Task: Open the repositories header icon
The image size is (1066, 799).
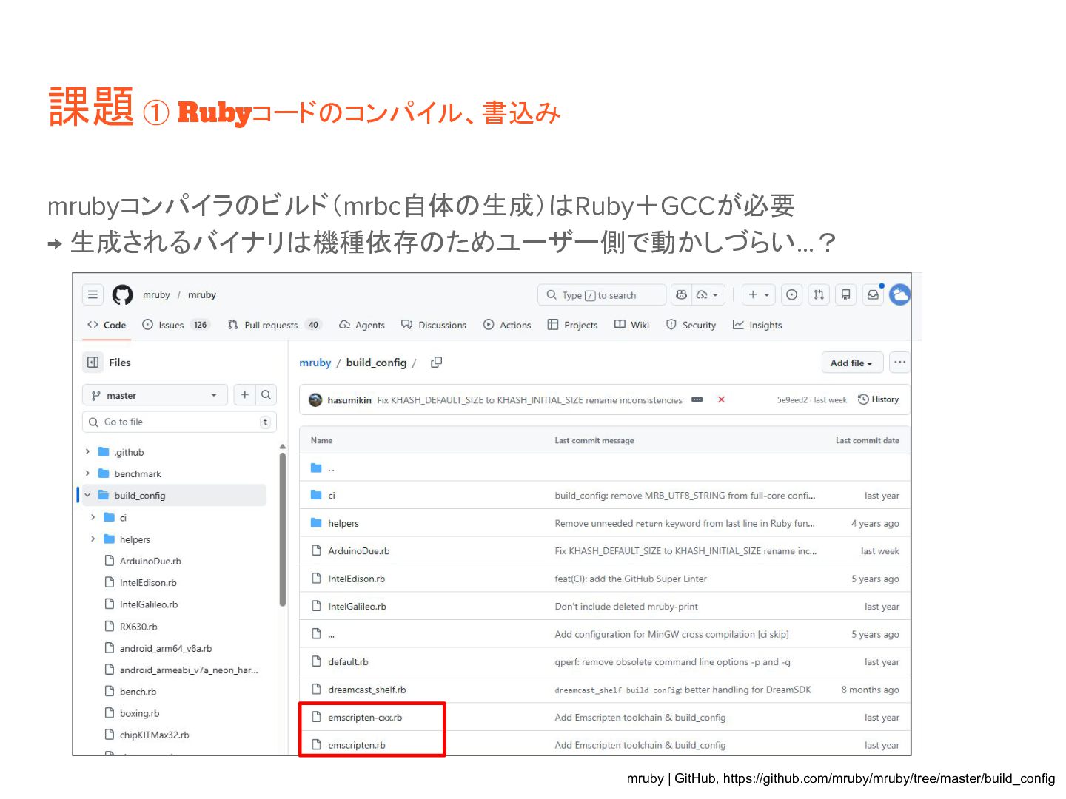Action: click(x=845, y=294)
